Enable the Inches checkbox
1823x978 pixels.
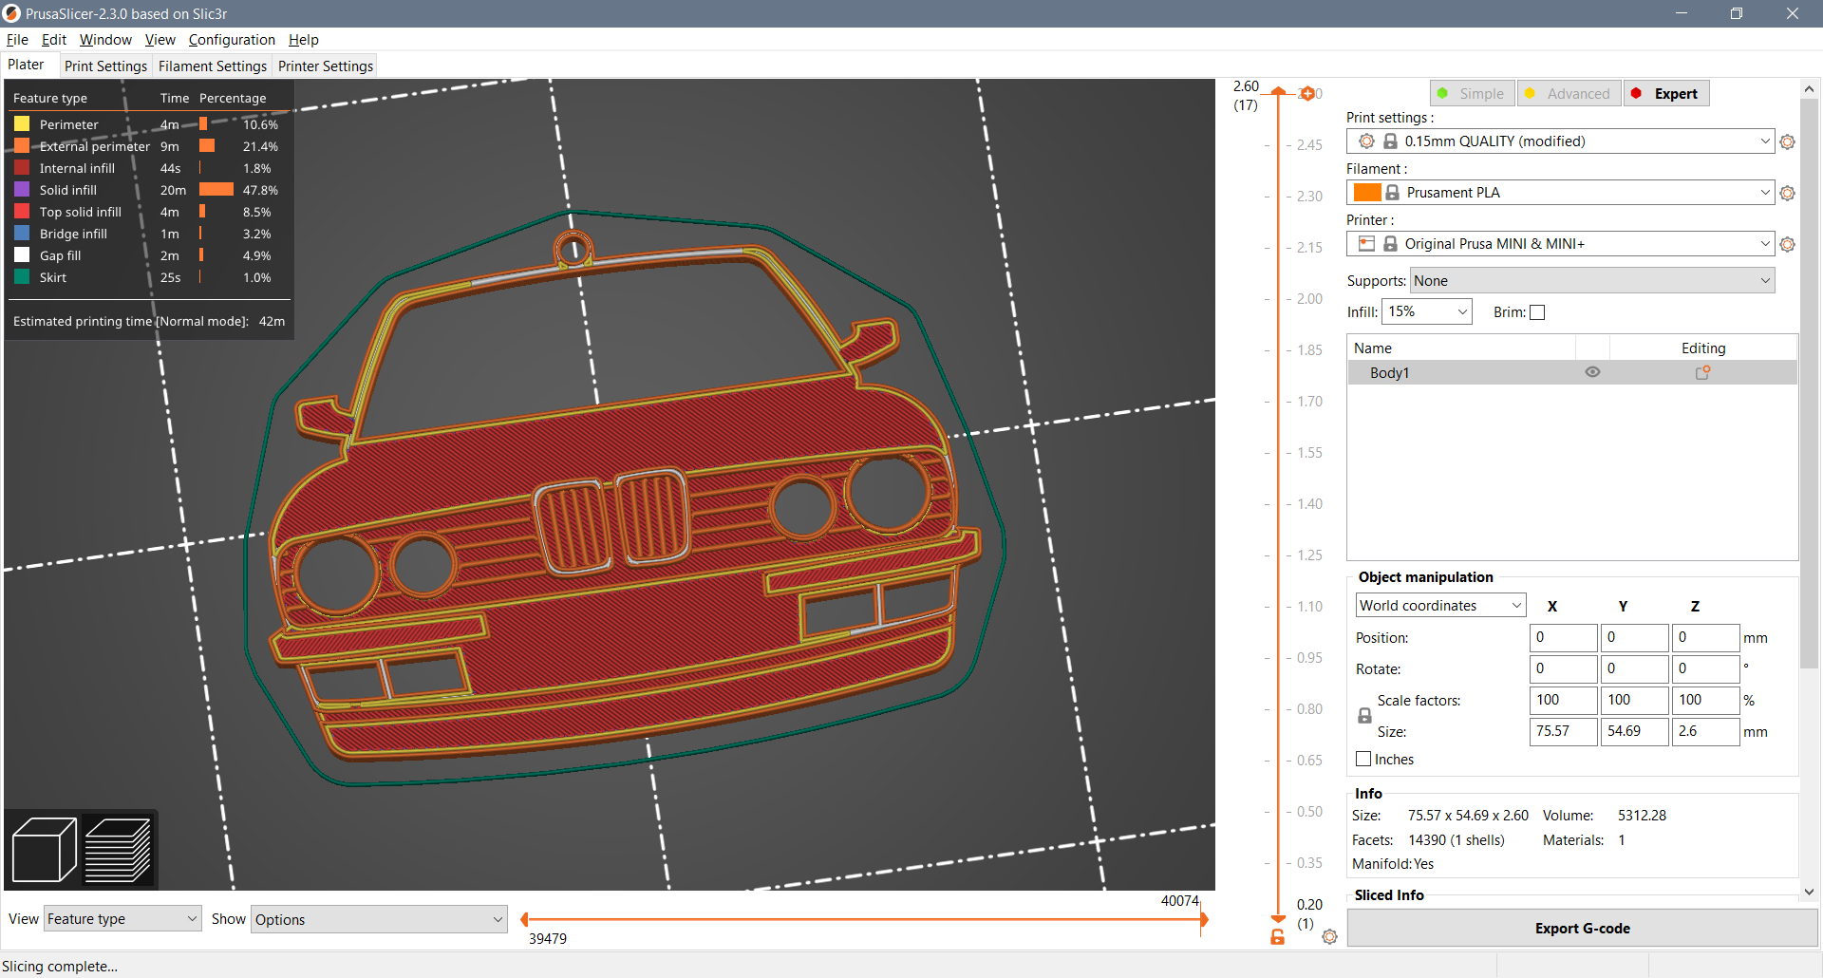(x=1363, y=759)
